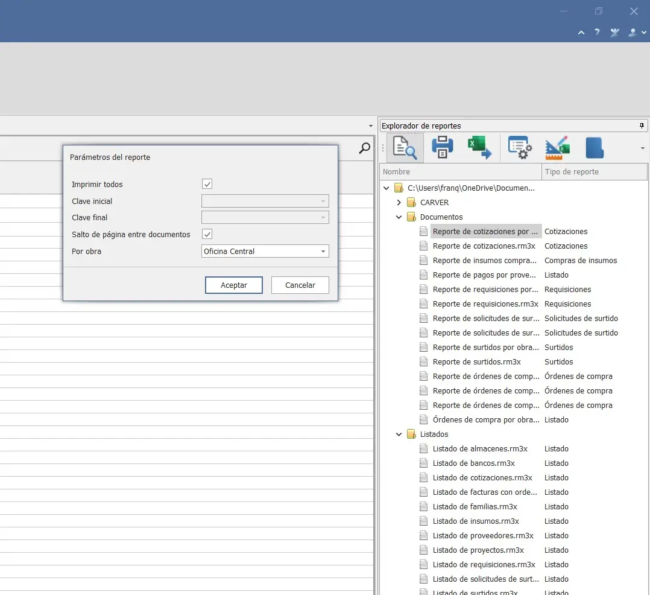This screenshot has width=650, height=595.
Task: Click the question mark help icon
Action: [x=597, y=33]
